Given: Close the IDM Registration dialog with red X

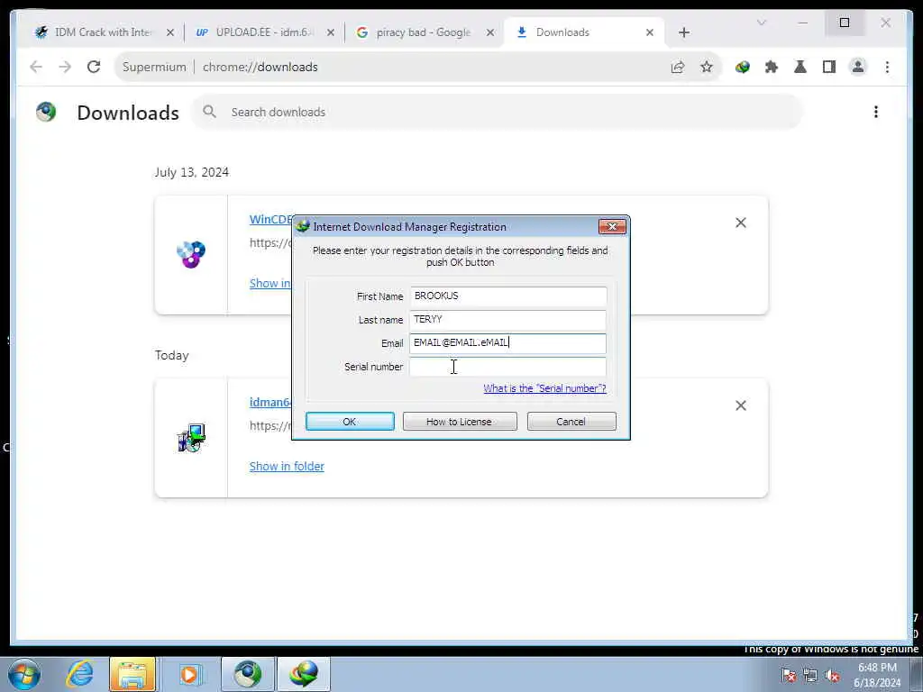Looking at the screenshot, I should pos(612,226).
